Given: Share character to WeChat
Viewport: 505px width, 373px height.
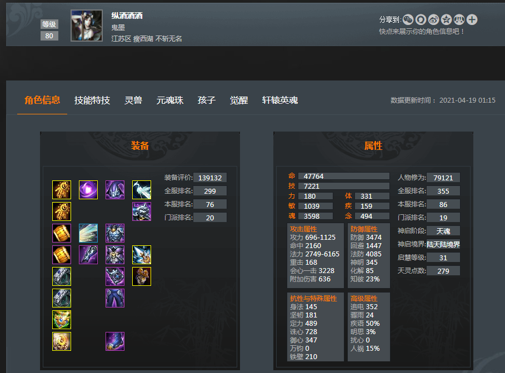Looking at the screenshot, I should point(408,19).
